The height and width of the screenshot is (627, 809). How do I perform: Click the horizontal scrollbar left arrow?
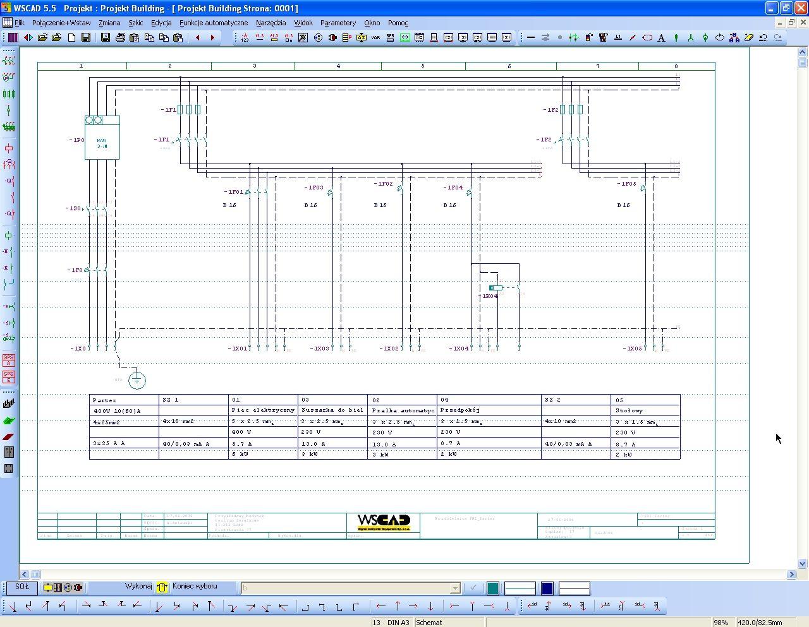(x=25, y=574)
